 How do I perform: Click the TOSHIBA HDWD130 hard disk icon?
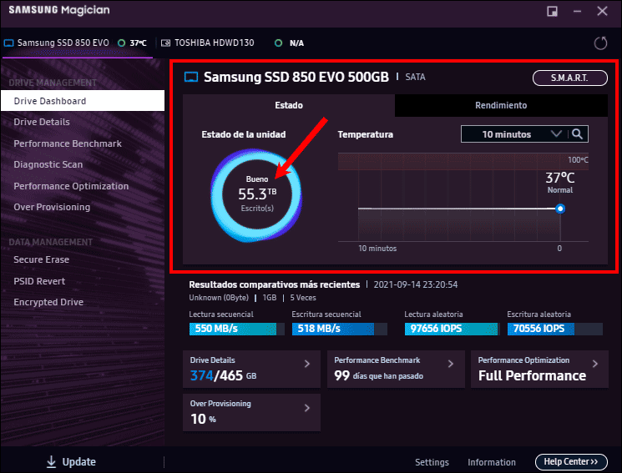pos(165,43)
